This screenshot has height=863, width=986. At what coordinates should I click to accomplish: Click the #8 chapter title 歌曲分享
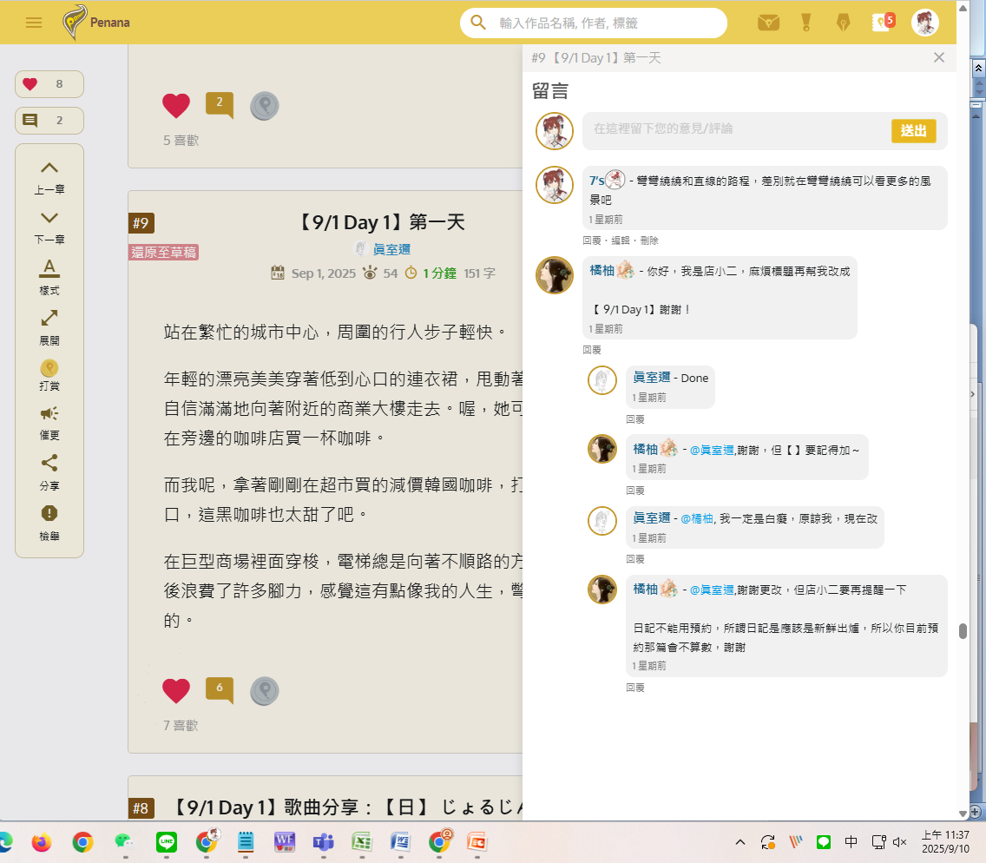tap(345, 807)
